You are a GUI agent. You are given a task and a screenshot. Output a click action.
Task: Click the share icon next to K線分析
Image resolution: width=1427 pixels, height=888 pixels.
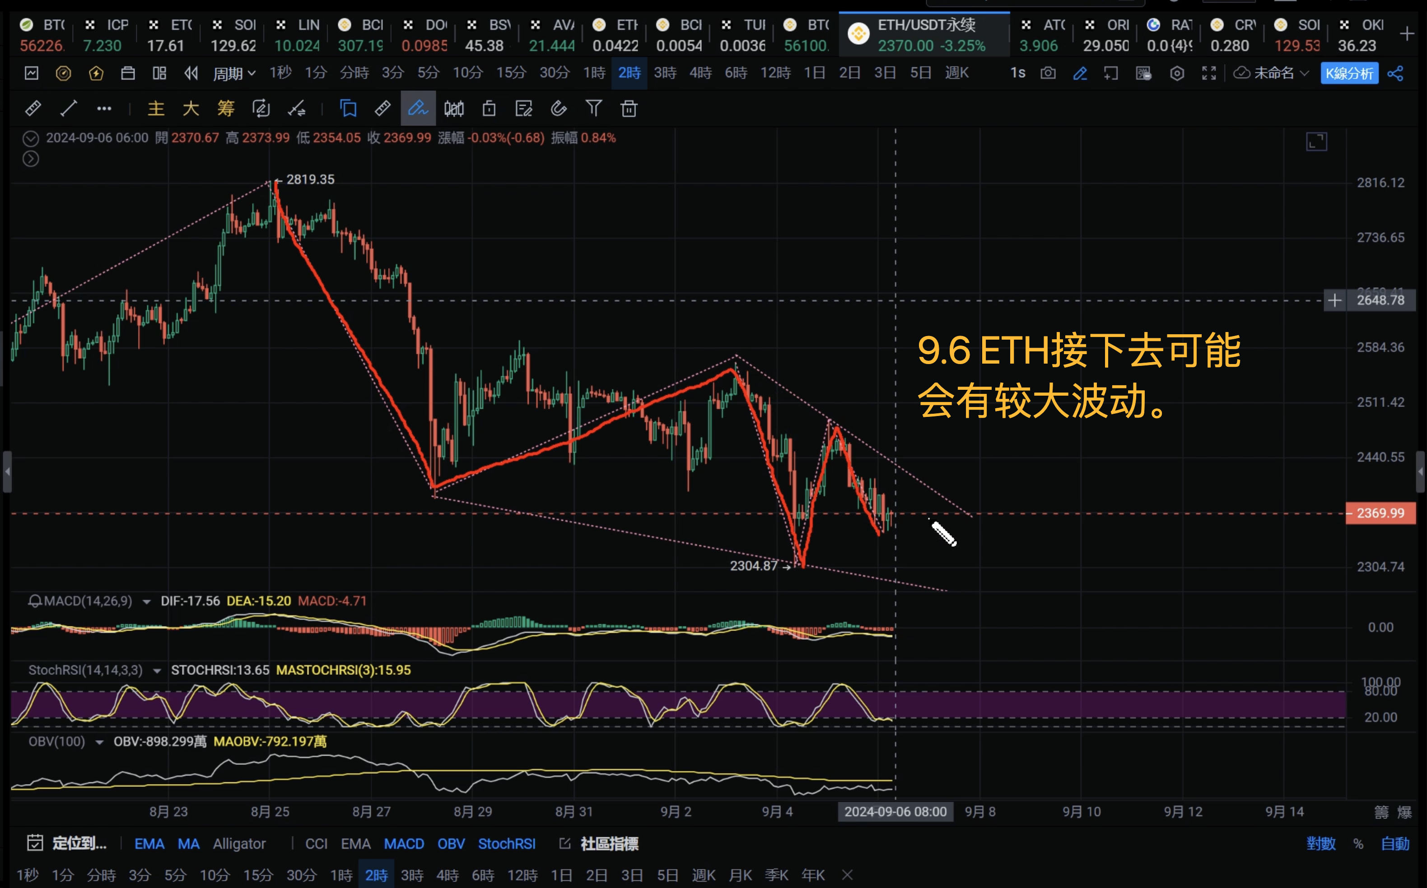pos(1395,73)
